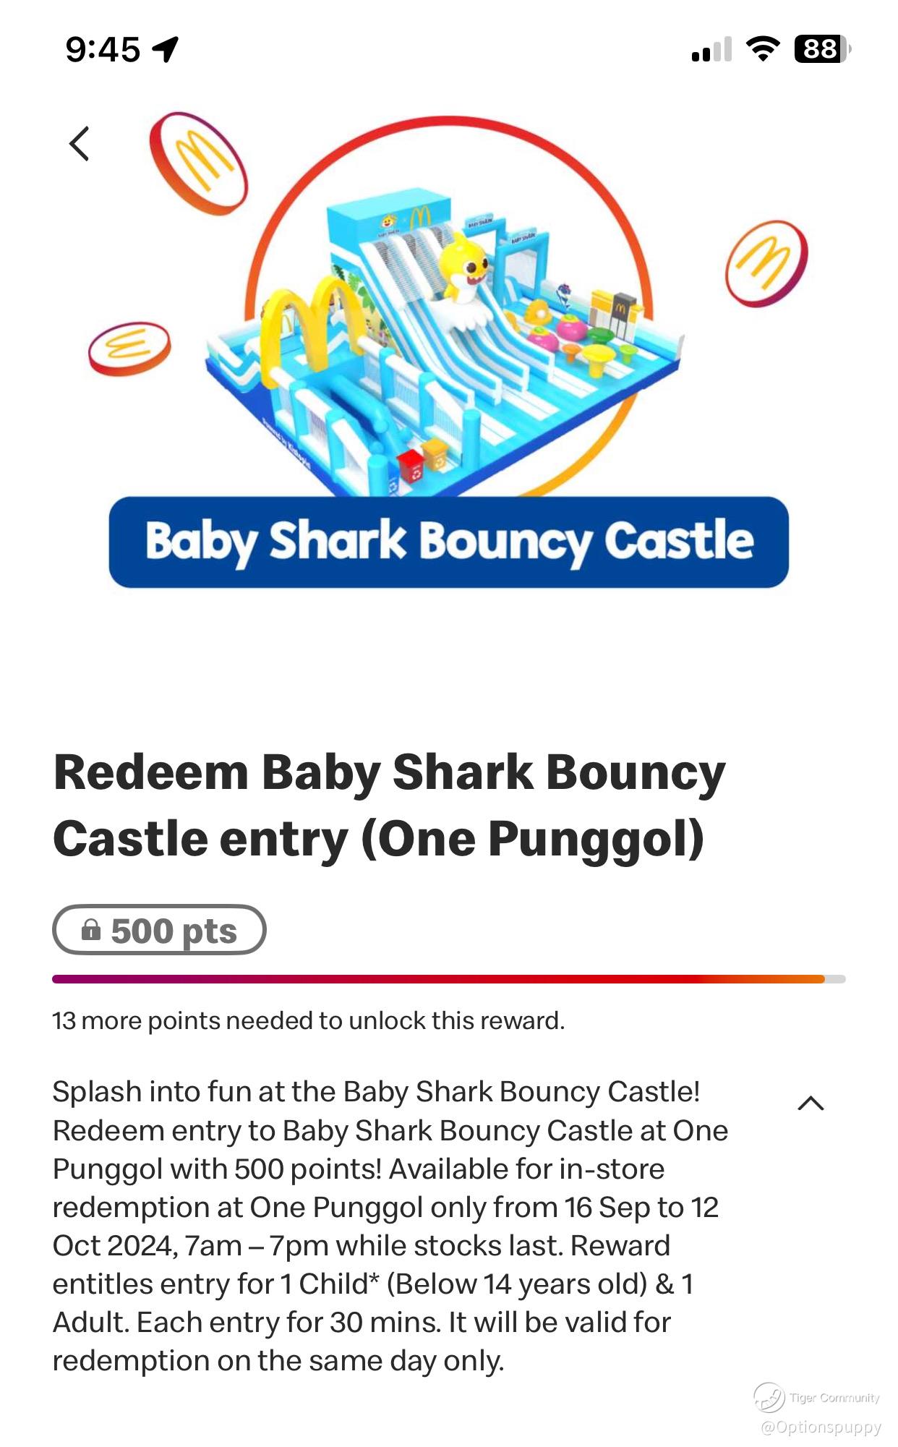
Task: Tap the 13 more points needed text
Action: coord(308,1020)
